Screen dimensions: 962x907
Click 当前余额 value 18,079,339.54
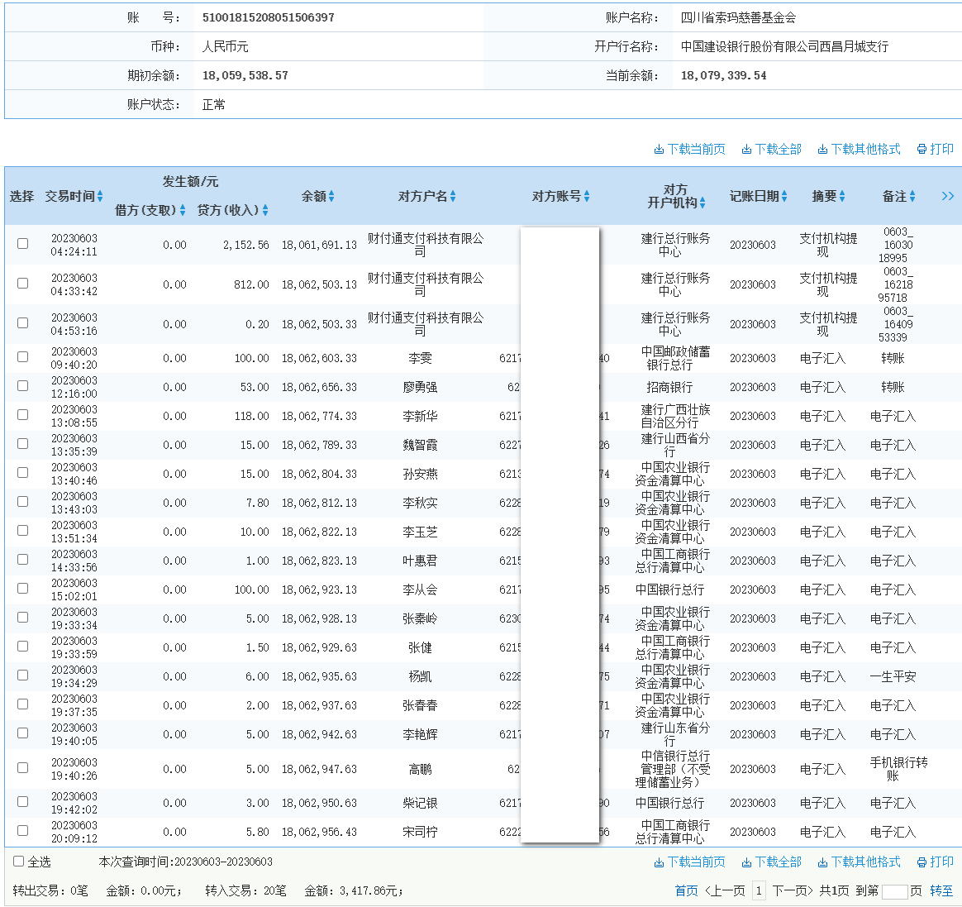[x=724, y=75]
